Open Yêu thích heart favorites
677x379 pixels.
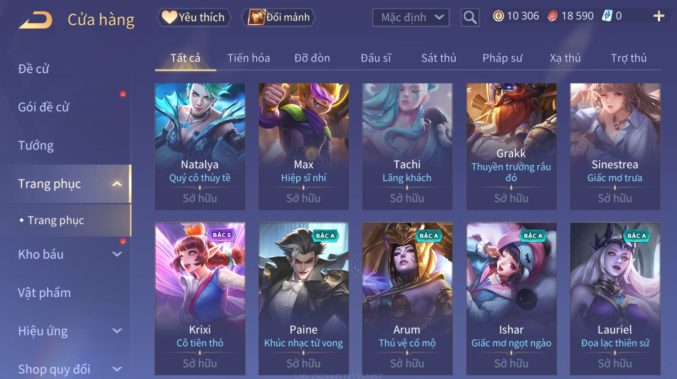tap(194, 17)
